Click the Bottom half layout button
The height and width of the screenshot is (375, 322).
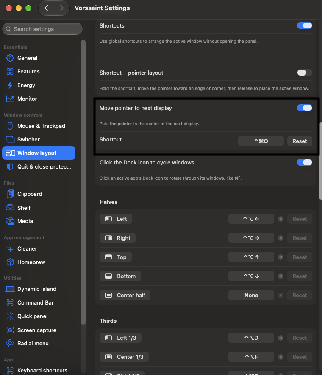(120, 276)
